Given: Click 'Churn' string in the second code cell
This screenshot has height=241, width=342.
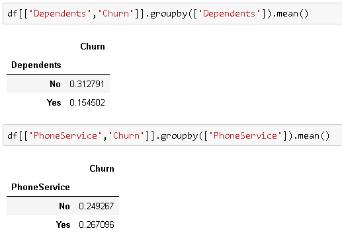Looking at the screenshot, I should pyautogui.click(x=126, y=135).
